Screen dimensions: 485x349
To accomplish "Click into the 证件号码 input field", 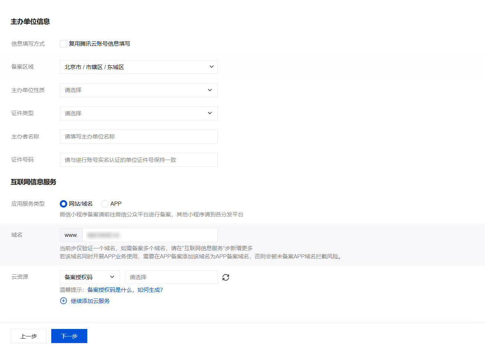I will [138, 160].
